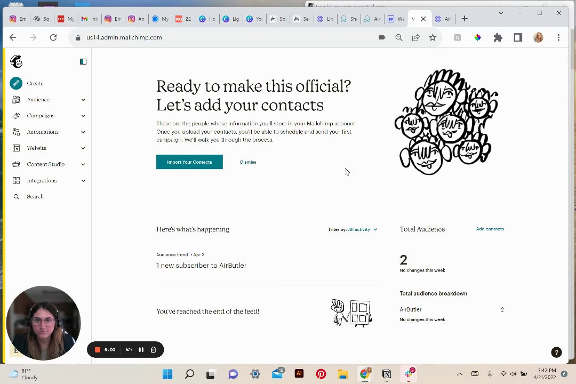Share this page from address bar

point(416,37)
